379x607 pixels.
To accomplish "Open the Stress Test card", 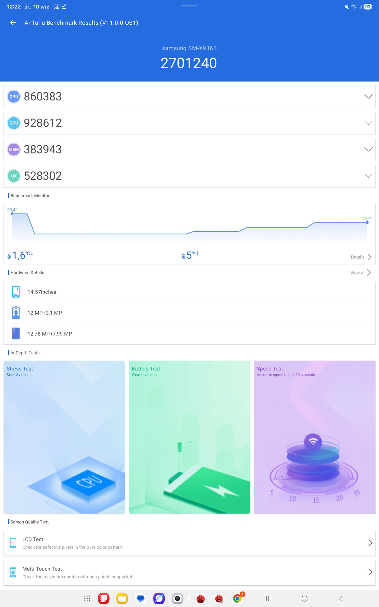I will [x=64, y=437].
